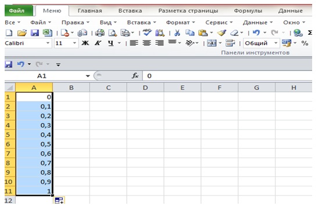
Task: Cut selection with the scissors icon
Action: click(x=177, y=33)
